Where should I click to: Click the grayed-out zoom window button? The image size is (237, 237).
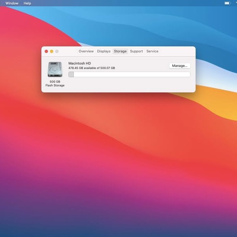(x=57, y=51)
